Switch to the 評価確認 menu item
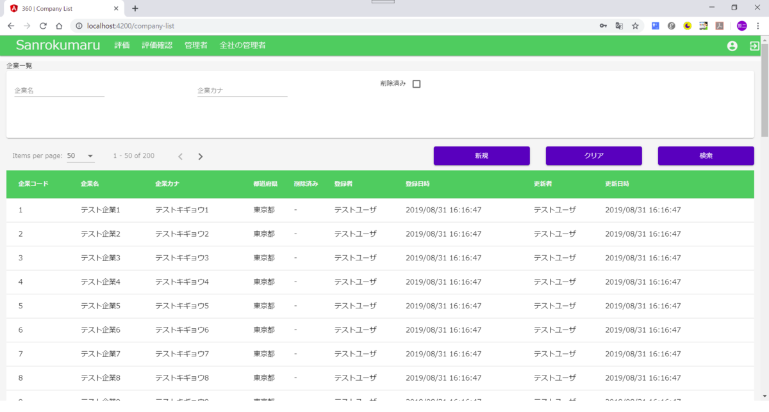Viewport: 769px width, 412px height. tap(157, 45)
